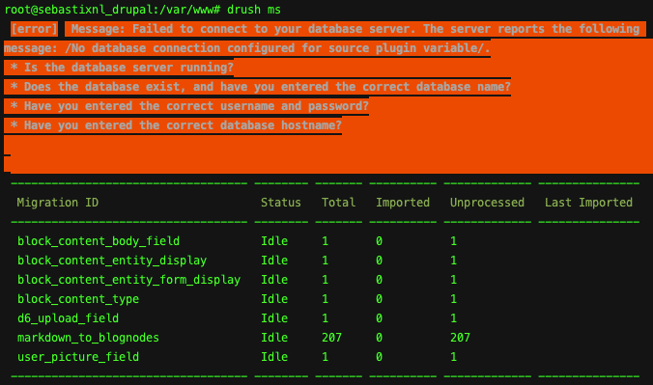Click the [error] label in output
The image size is (653, 385).
(34, 29)
